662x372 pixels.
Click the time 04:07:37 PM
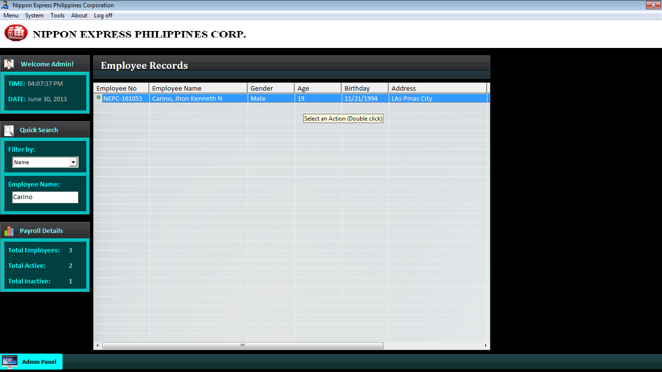(x=45, y=83)
